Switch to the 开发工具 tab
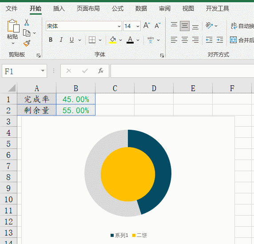This screenshot has width=254, height=244. point(218,8)
